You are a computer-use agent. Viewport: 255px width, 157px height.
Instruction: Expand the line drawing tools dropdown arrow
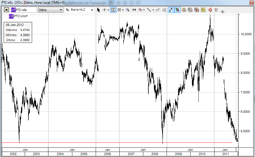[153, 10]
